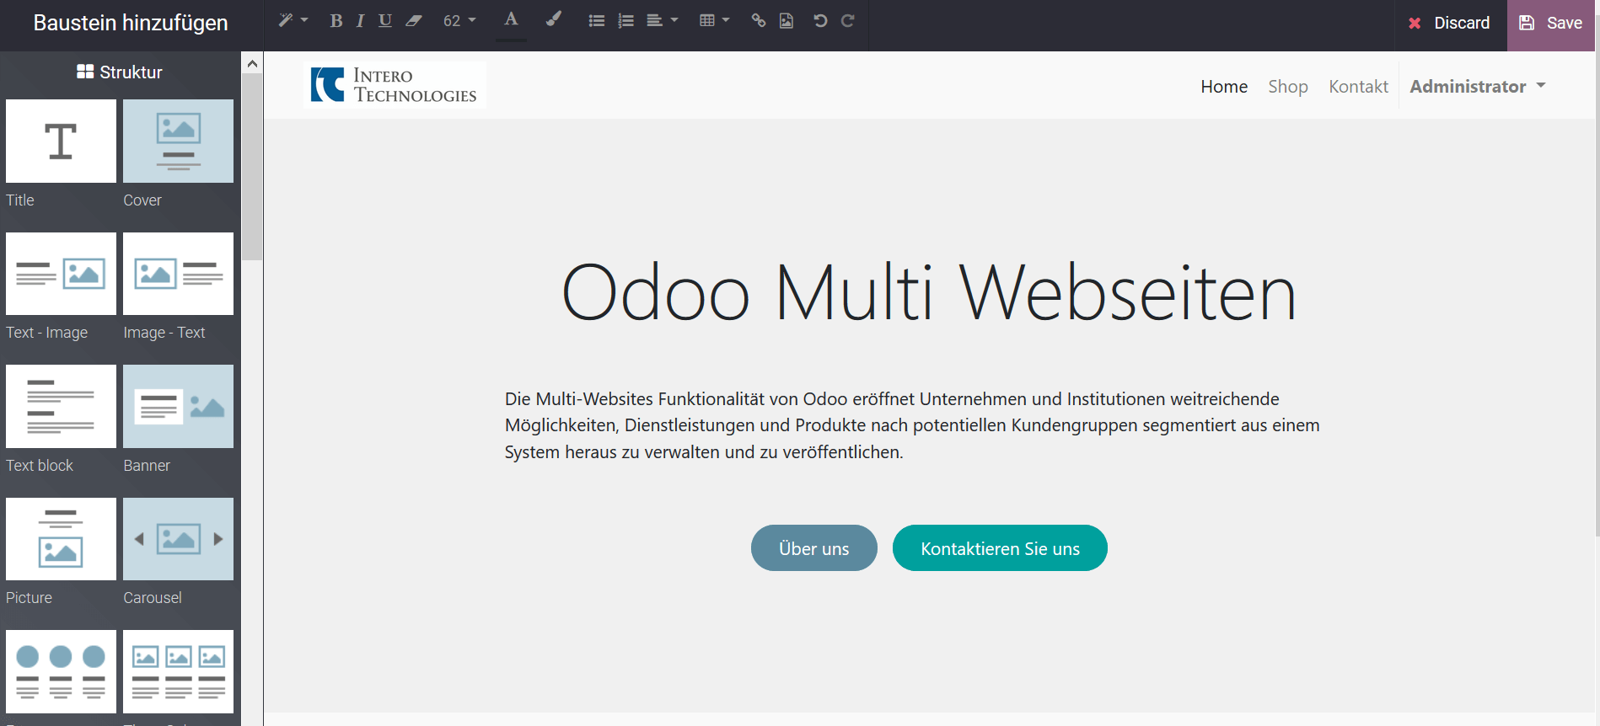Redo the last edit

coord(848,20)
